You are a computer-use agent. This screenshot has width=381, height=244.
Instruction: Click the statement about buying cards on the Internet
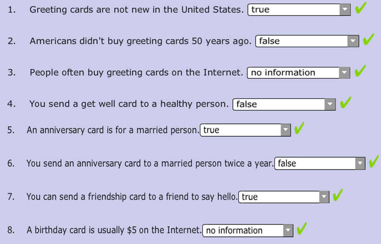click(x=136, y=73)
